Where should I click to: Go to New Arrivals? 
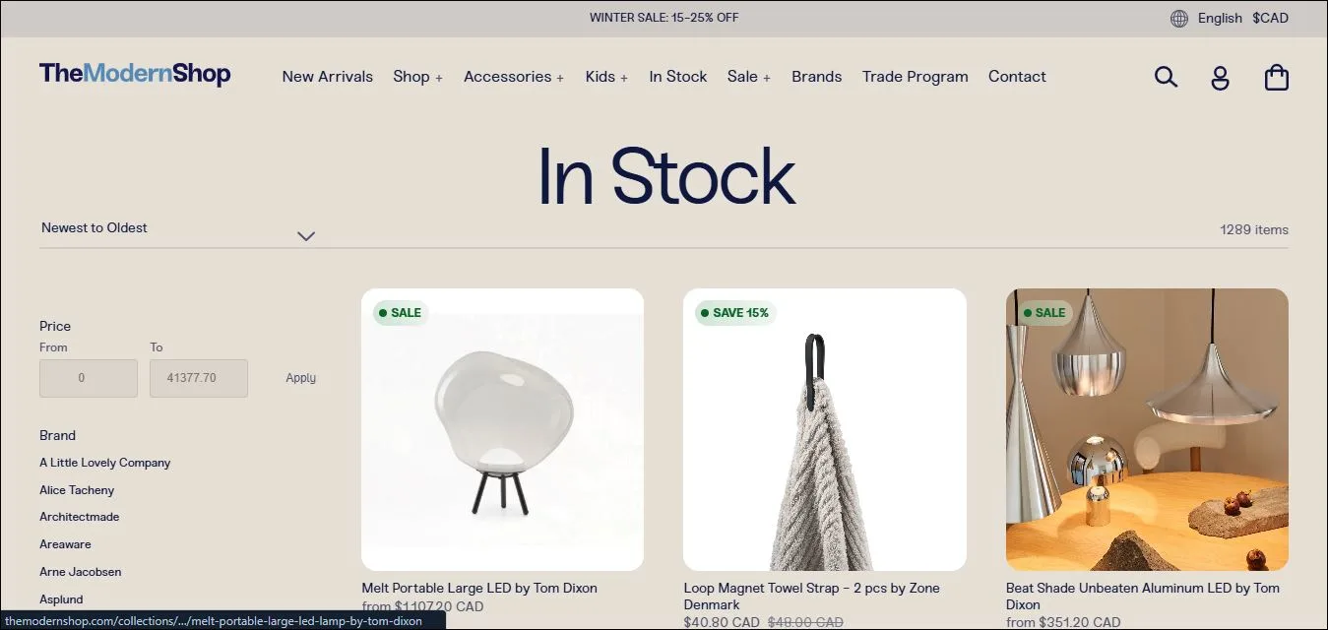click(x=328, y=77)
